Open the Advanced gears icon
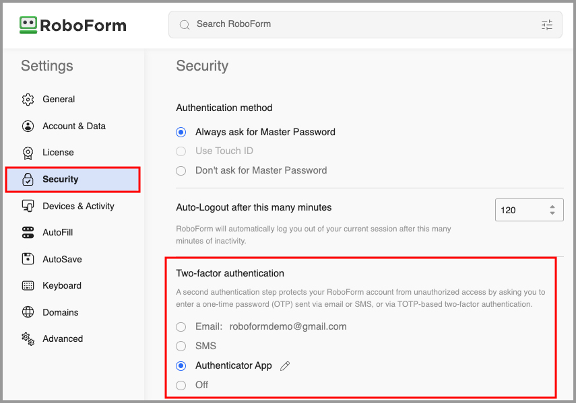This screenshot has width=576, height=403. pyautogui.click(x=28, y=338)
